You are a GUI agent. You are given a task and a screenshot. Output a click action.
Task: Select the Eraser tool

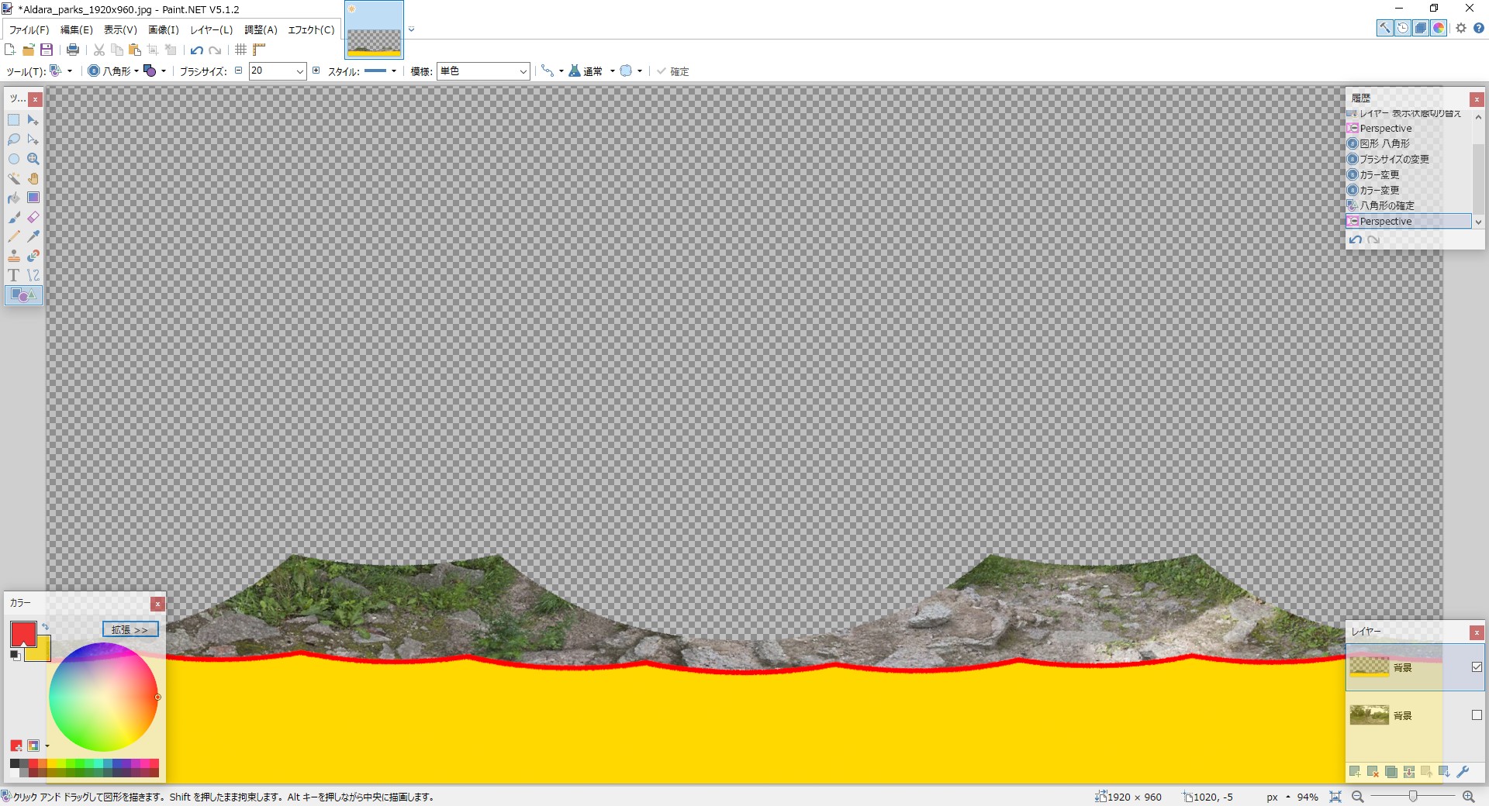tap(33, 217)
